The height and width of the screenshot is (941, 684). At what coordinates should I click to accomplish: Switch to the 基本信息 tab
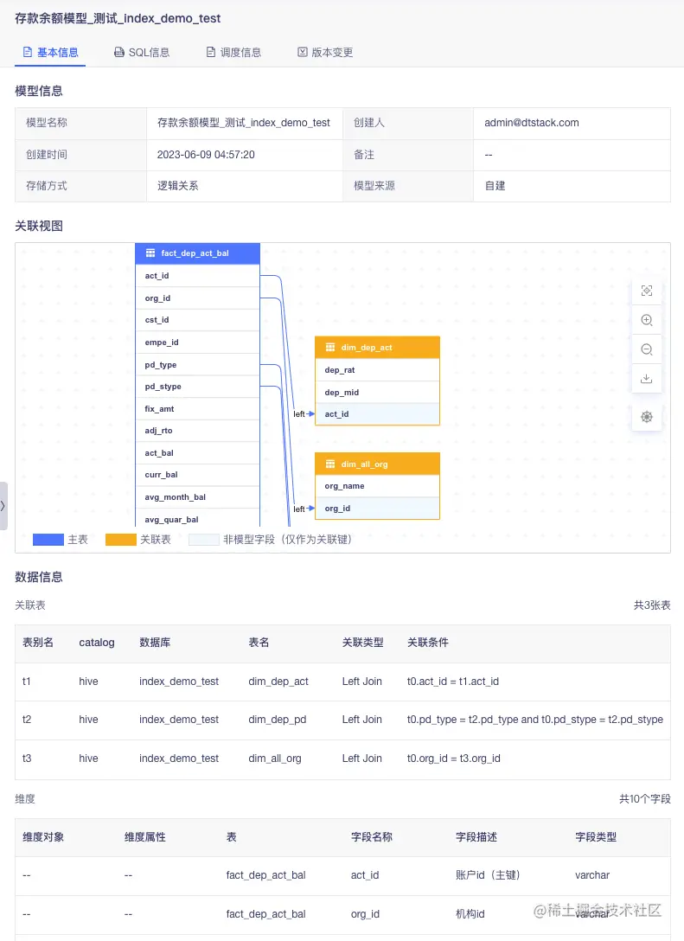point(50,52)
